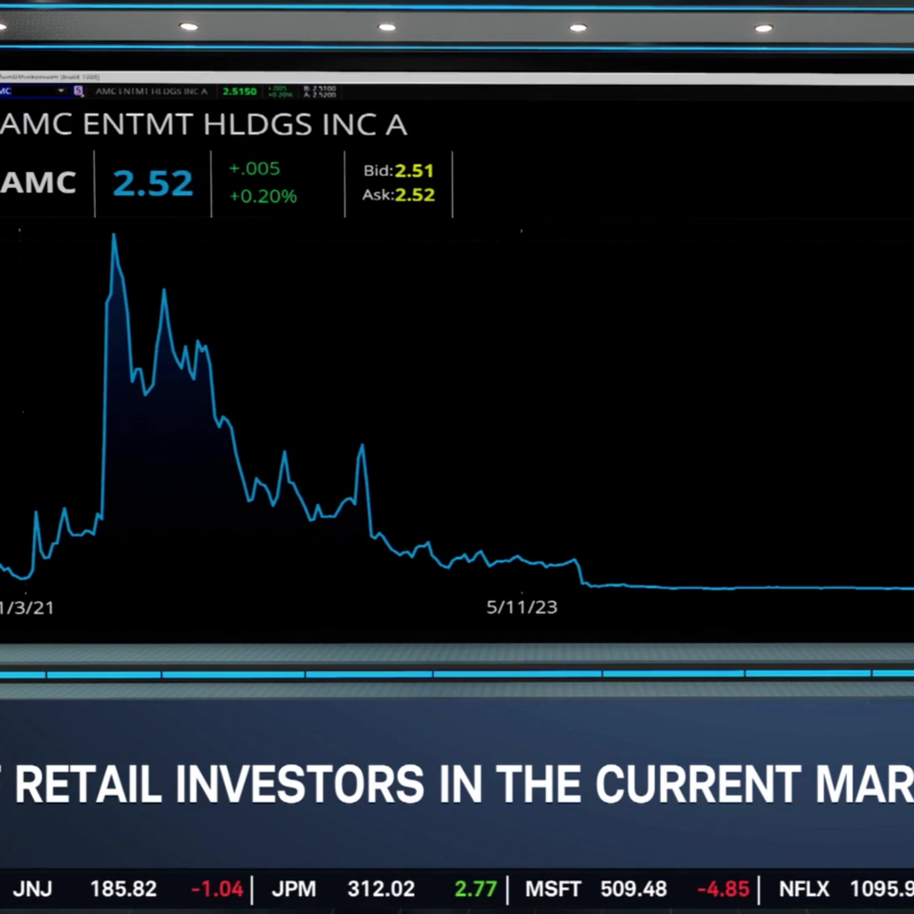Viewport: 914px width, 914px height.
Task: Select the 5/11/23 date label on chart axis
Action: (522, 608)
